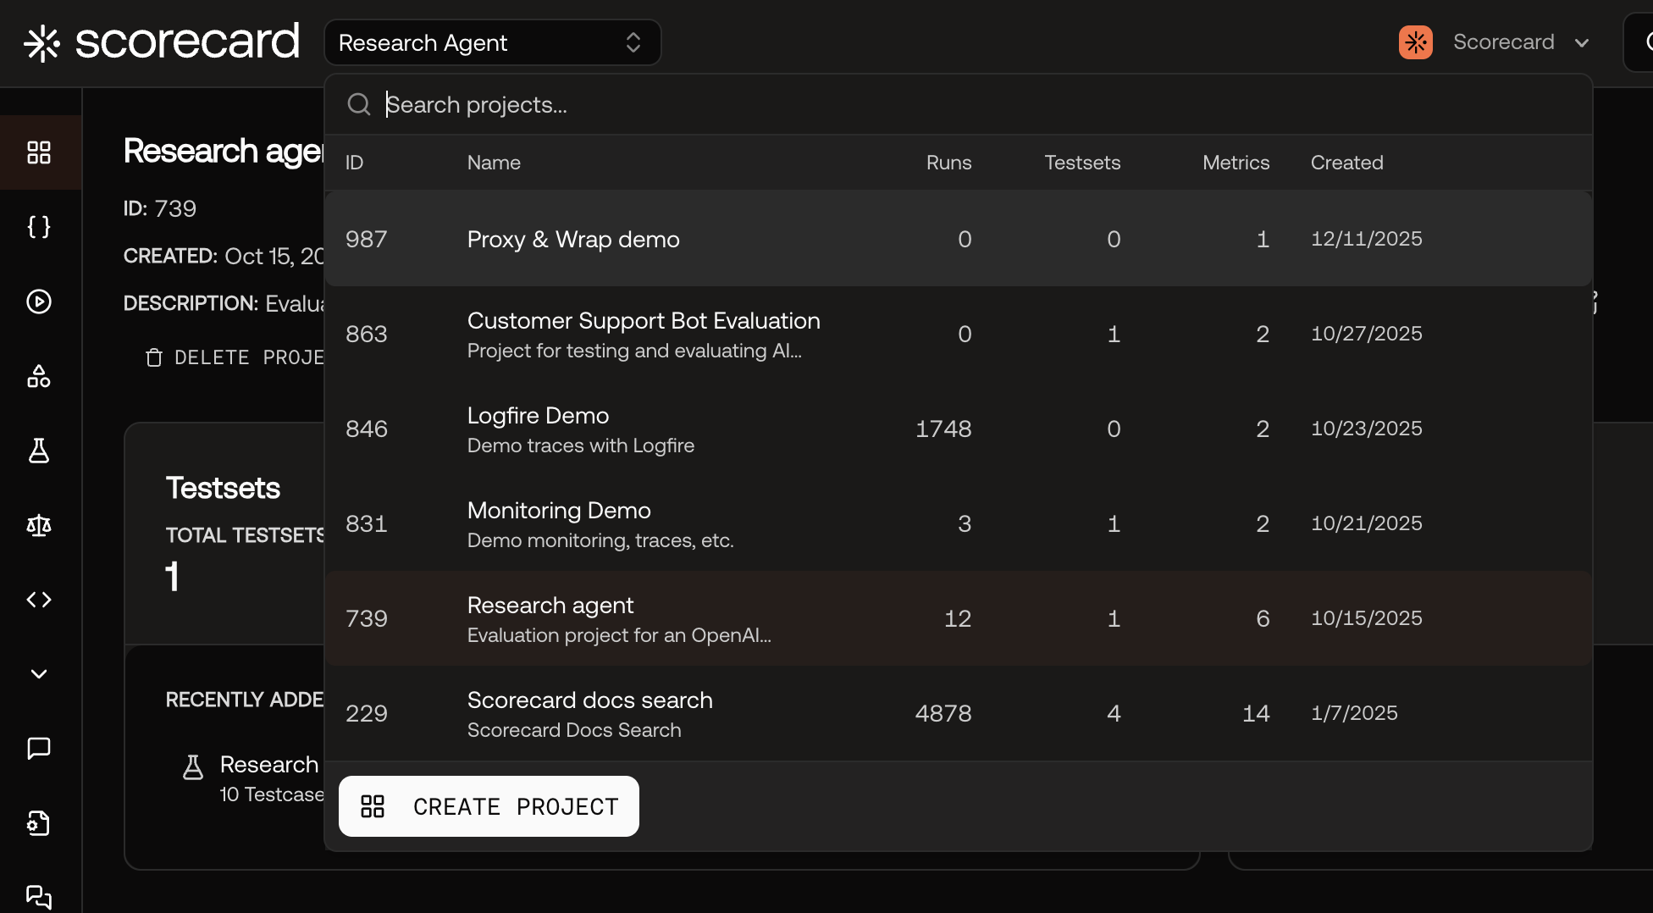1653x913 pixels.
Task: Click 'Demo monitoring, traces, etc.' description
Action: tap(600, 540)
